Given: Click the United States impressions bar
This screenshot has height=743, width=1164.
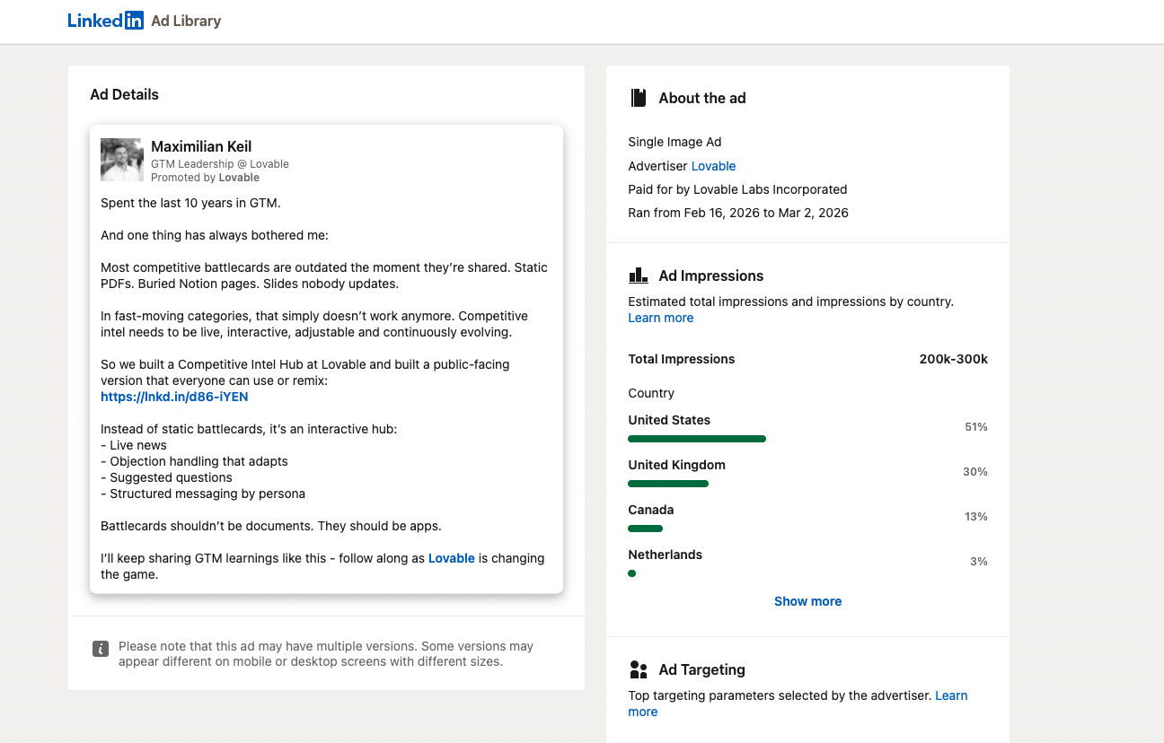Looking at the screenshot, I should pos(697,439).
